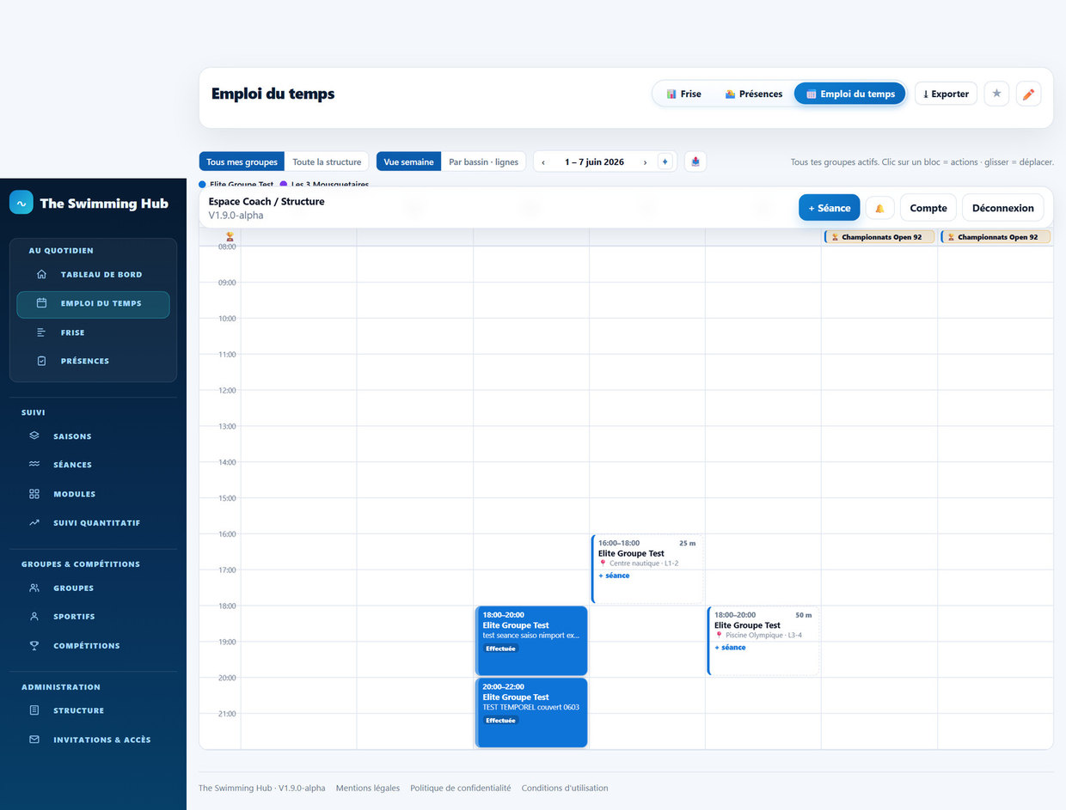Viewport: 1066px width, 810px height.
Task: Open Structure in Administration section
Action: click(x=93, y=710)
